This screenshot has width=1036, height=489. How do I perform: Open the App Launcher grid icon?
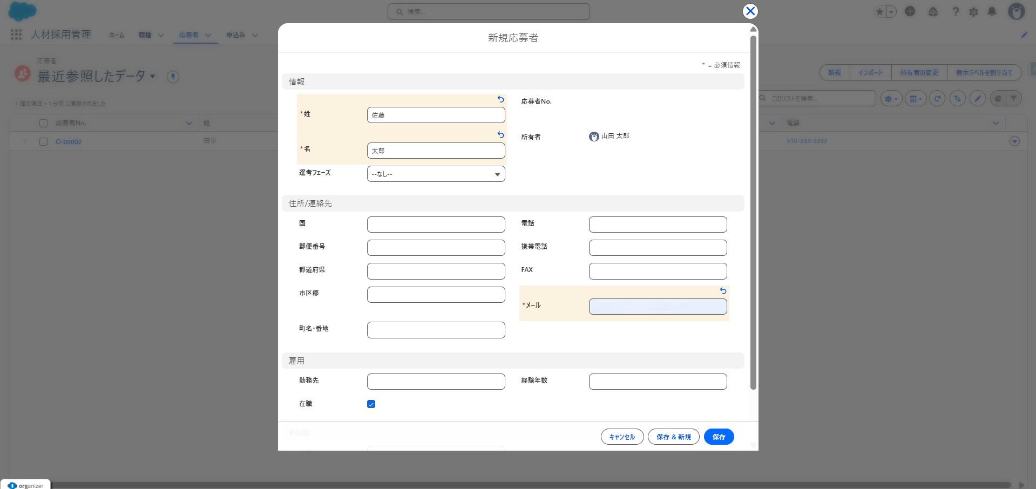(x=16, y=35)
